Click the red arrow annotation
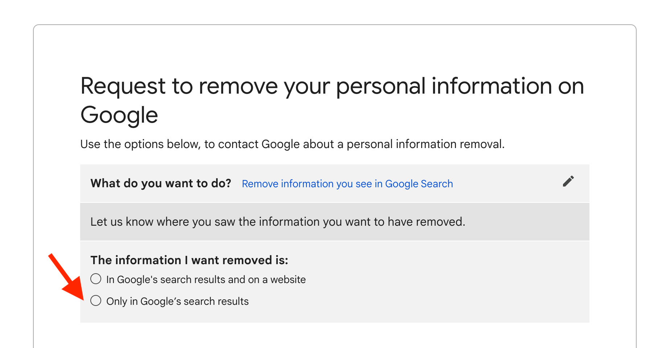This screenshot has width=666, height=348. click(67, 277)
